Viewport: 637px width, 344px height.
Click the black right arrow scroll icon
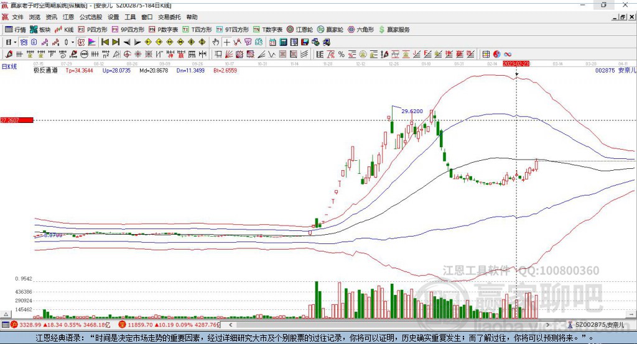pos(137,42)
